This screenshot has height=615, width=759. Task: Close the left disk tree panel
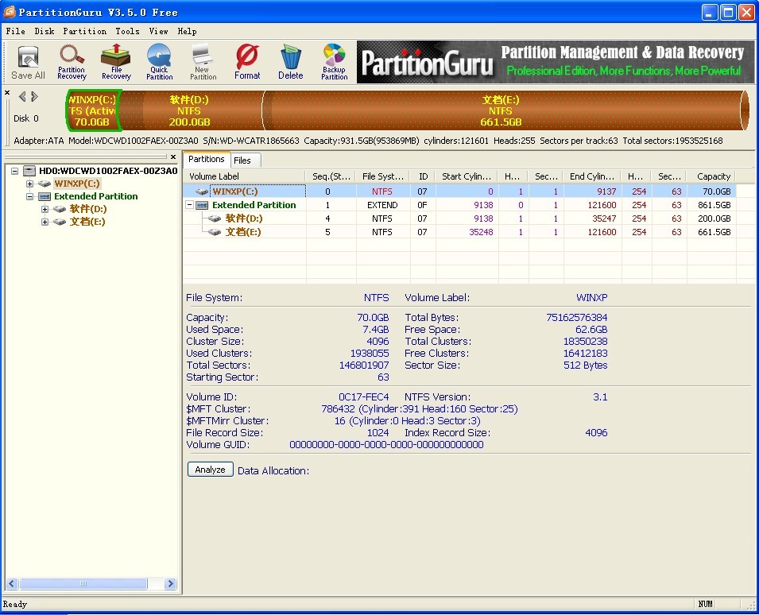(173, 157)
